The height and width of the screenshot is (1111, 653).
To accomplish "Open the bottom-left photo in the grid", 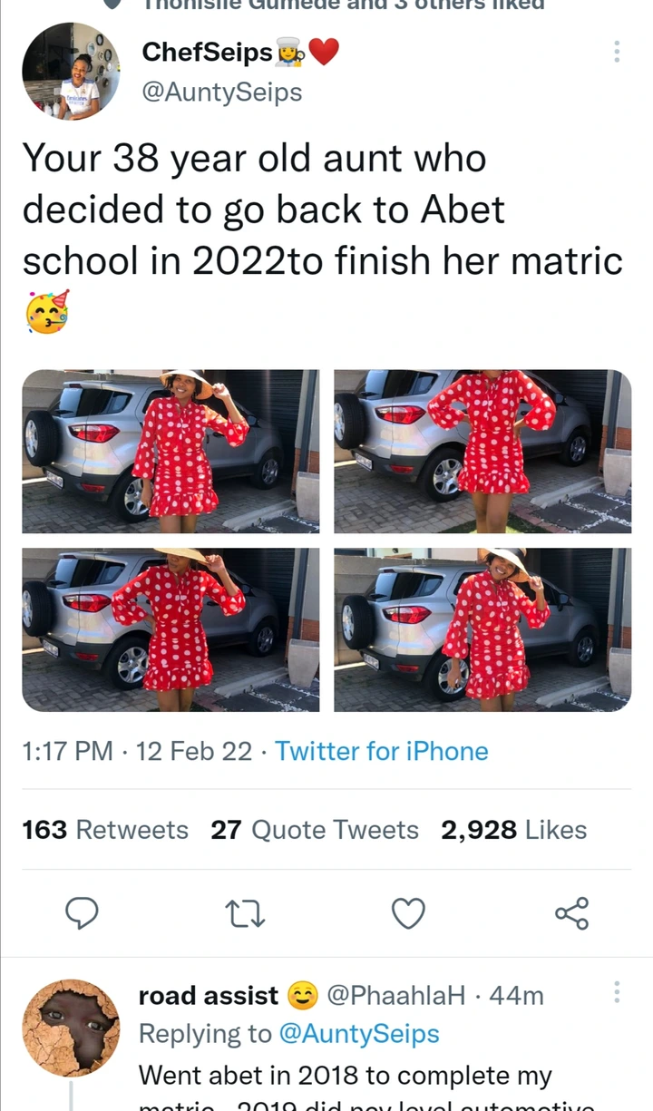I will click(x=171, y=629).
